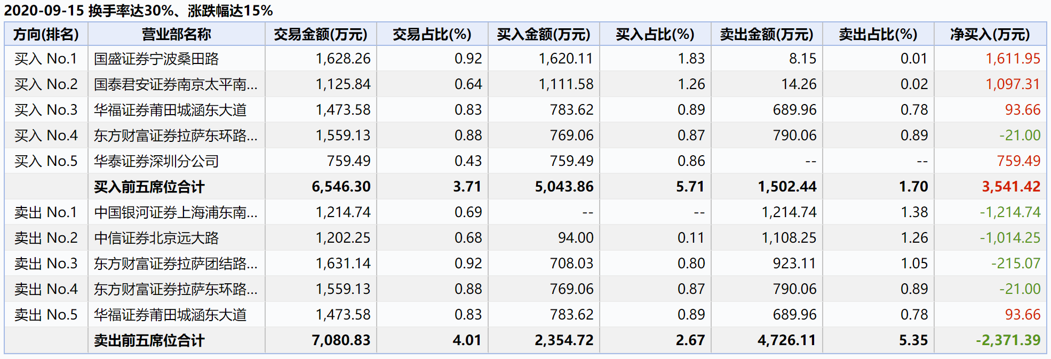Screen dimensions: 1051x359
Task: Click the net buy total 3,541.42
Action: [x=1011, y=187]
